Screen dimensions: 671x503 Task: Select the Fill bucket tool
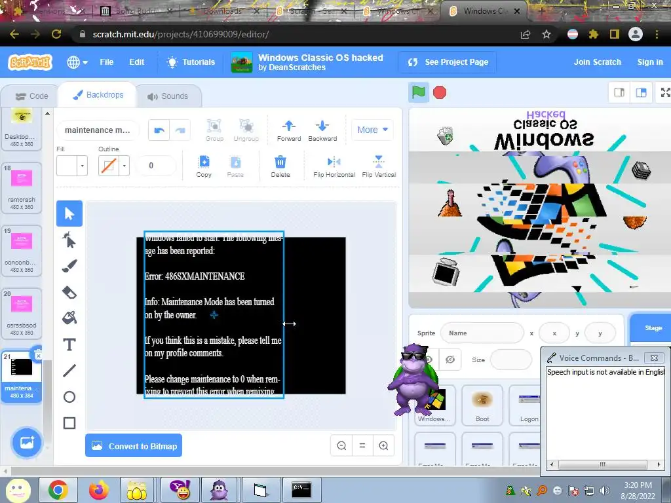click(x=69, y=318)
